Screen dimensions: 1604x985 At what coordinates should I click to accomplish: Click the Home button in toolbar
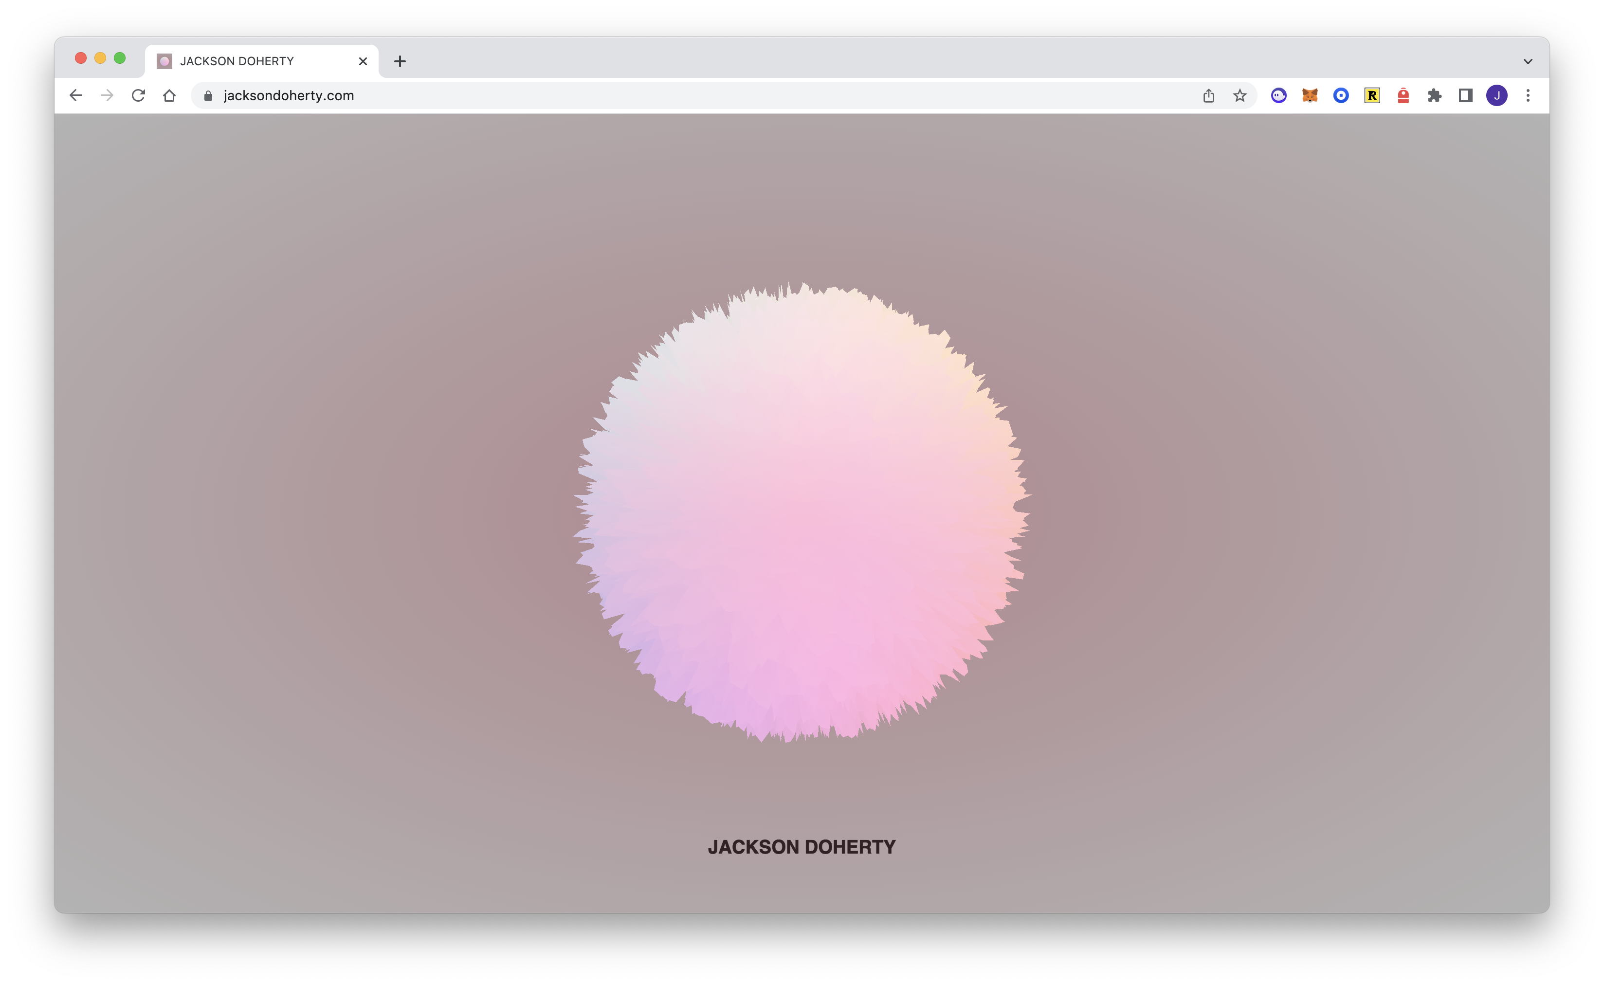click(169, 96)
